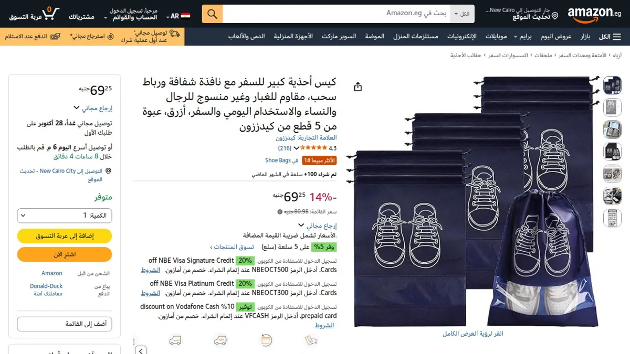This screenshot has height=354, width=630.
Task: Click the orange اشتر الآن button
Action: (65, 254)
